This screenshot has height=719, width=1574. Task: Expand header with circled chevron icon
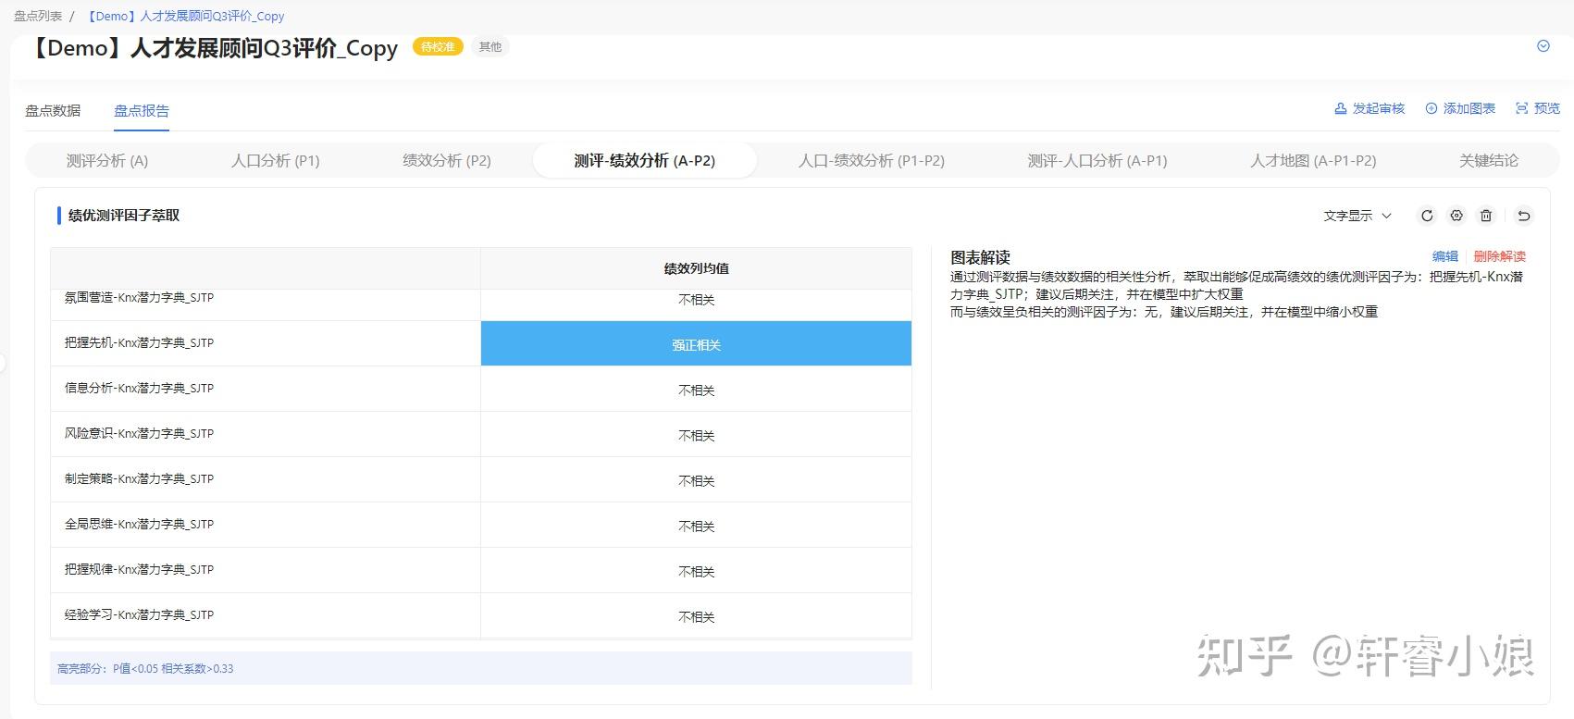coord(1543,46)
